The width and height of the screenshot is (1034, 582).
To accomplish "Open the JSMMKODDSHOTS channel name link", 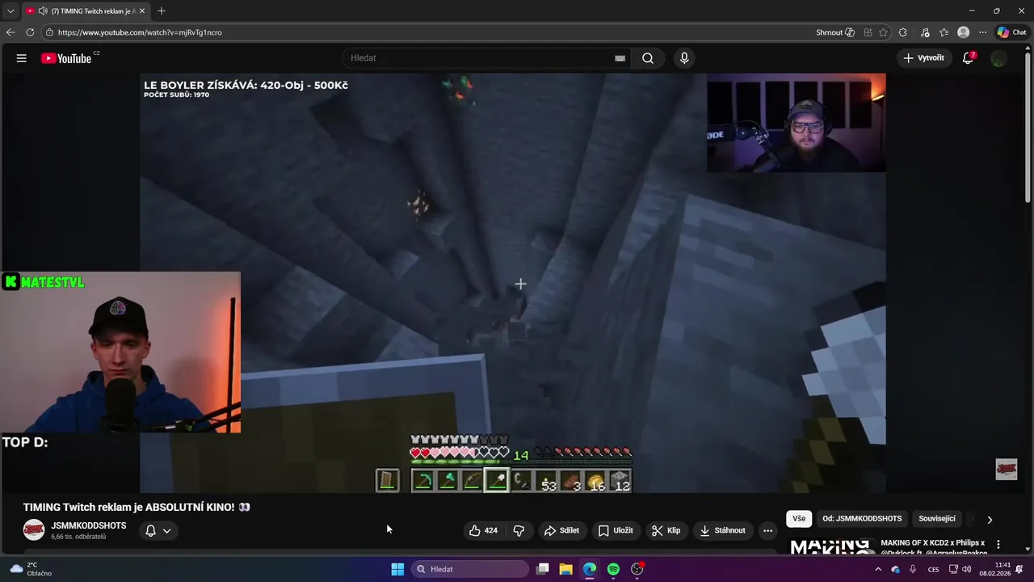I will (x=89, y=525).
